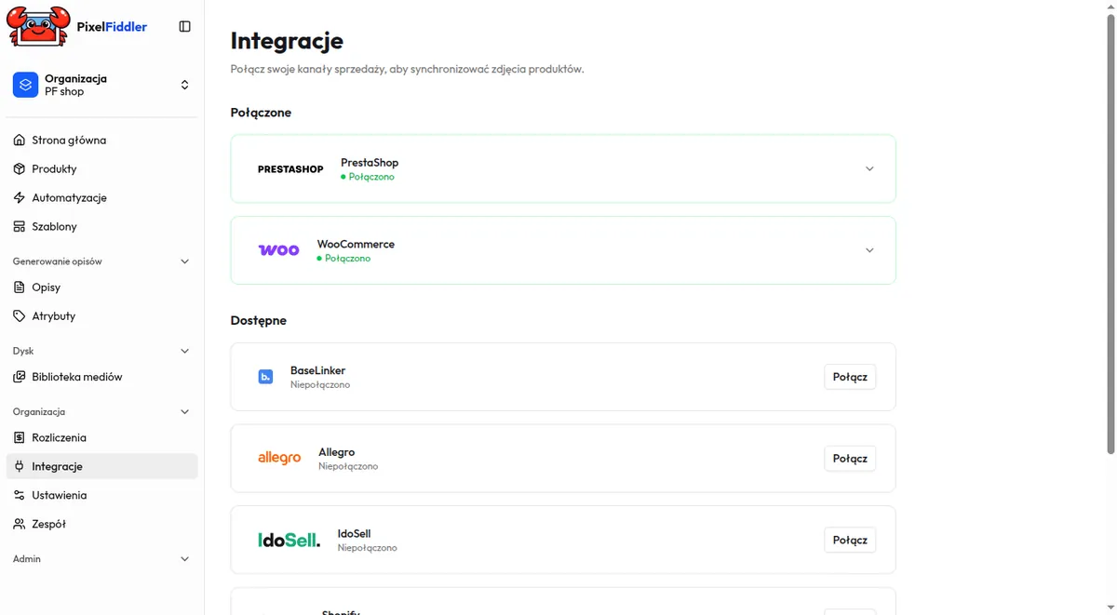This screenshot has width=1117, height=615.
Task: Click the Dostępne section heading
Action: click(x=259, y=320)
